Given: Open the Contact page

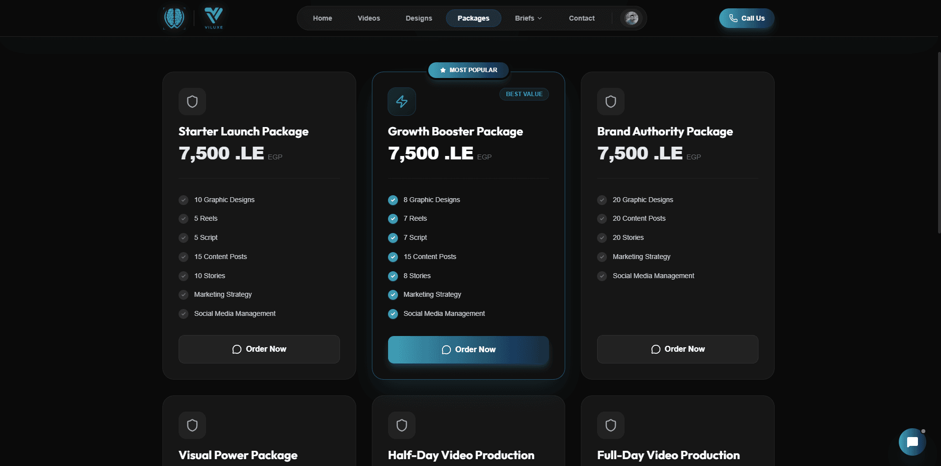Looking at the screenshot, I should [582, 18].
